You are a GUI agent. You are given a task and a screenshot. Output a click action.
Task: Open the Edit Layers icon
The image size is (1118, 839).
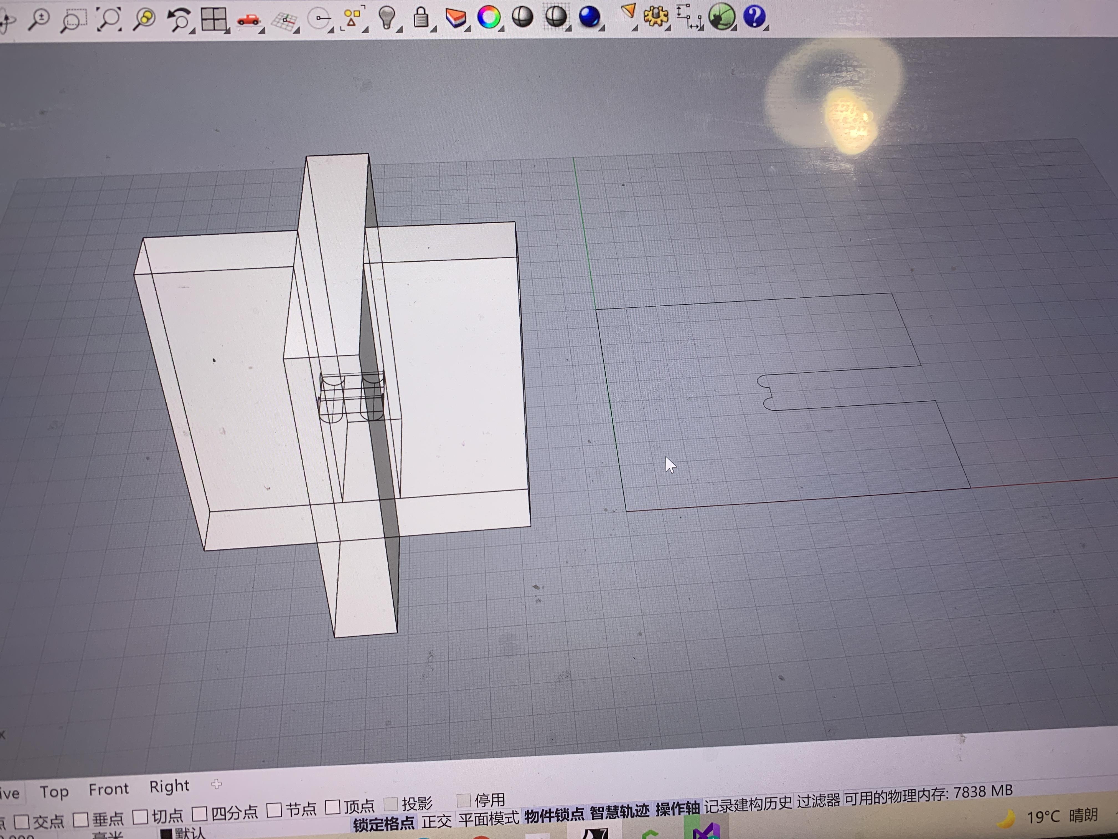pyautogui.click(x=455, y=18)
